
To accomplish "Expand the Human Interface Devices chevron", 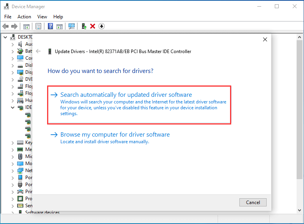I will coord(13,101).
